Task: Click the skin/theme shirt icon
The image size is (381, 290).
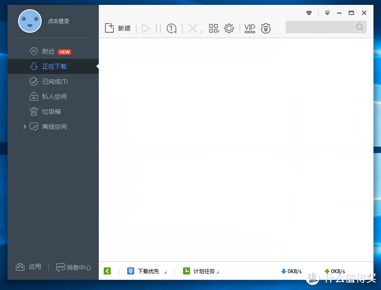Action: [x=309, y=13]
